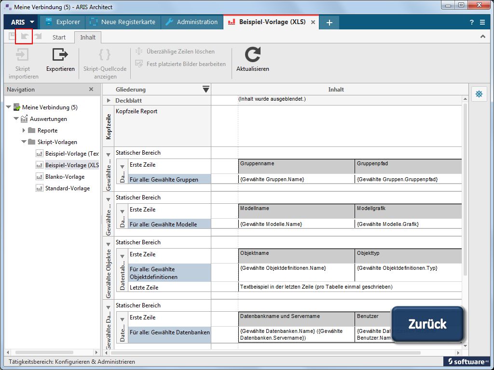Select Meine Verbindung (5) label in tree
494x370 pixels.
50,107
